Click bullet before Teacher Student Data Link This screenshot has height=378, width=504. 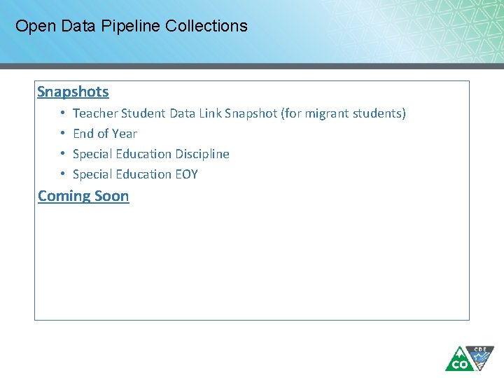tap(63, 113)
